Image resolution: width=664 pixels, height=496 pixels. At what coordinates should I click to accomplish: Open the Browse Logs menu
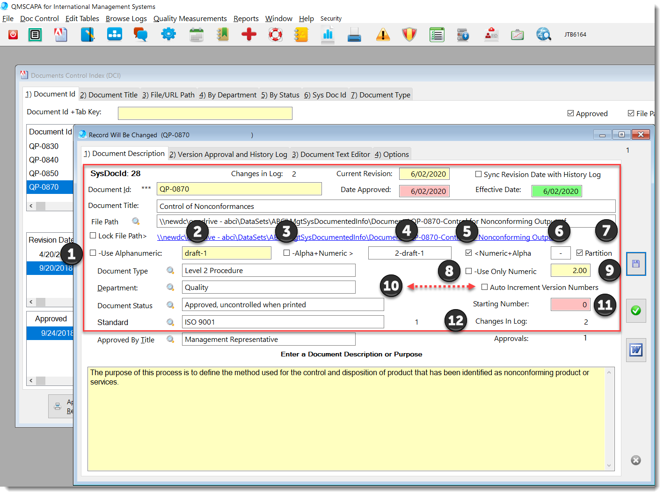pyautogui.click(x=126, y=19)
